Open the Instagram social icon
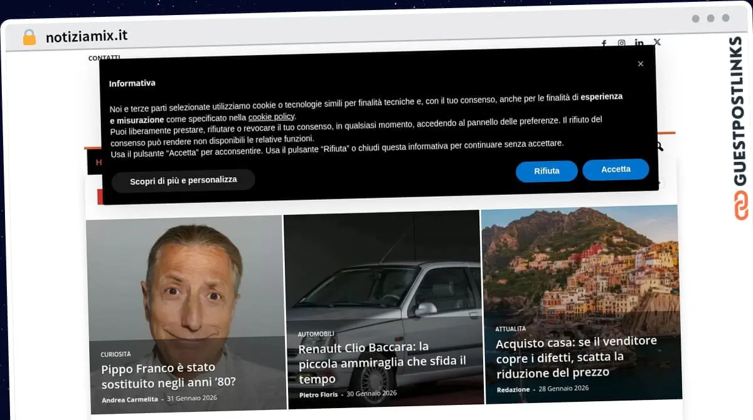Screen dimensions: 753x420 tap(621, 43)
